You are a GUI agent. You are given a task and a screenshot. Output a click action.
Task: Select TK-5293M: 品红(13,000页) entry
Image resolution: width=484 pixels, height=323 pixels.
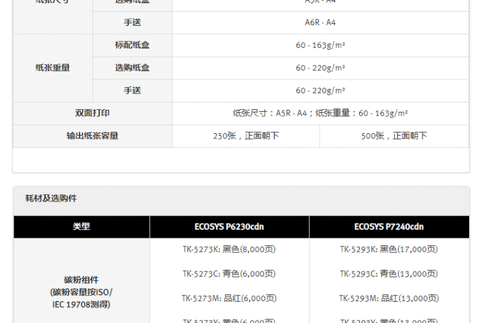pos(389,298)
